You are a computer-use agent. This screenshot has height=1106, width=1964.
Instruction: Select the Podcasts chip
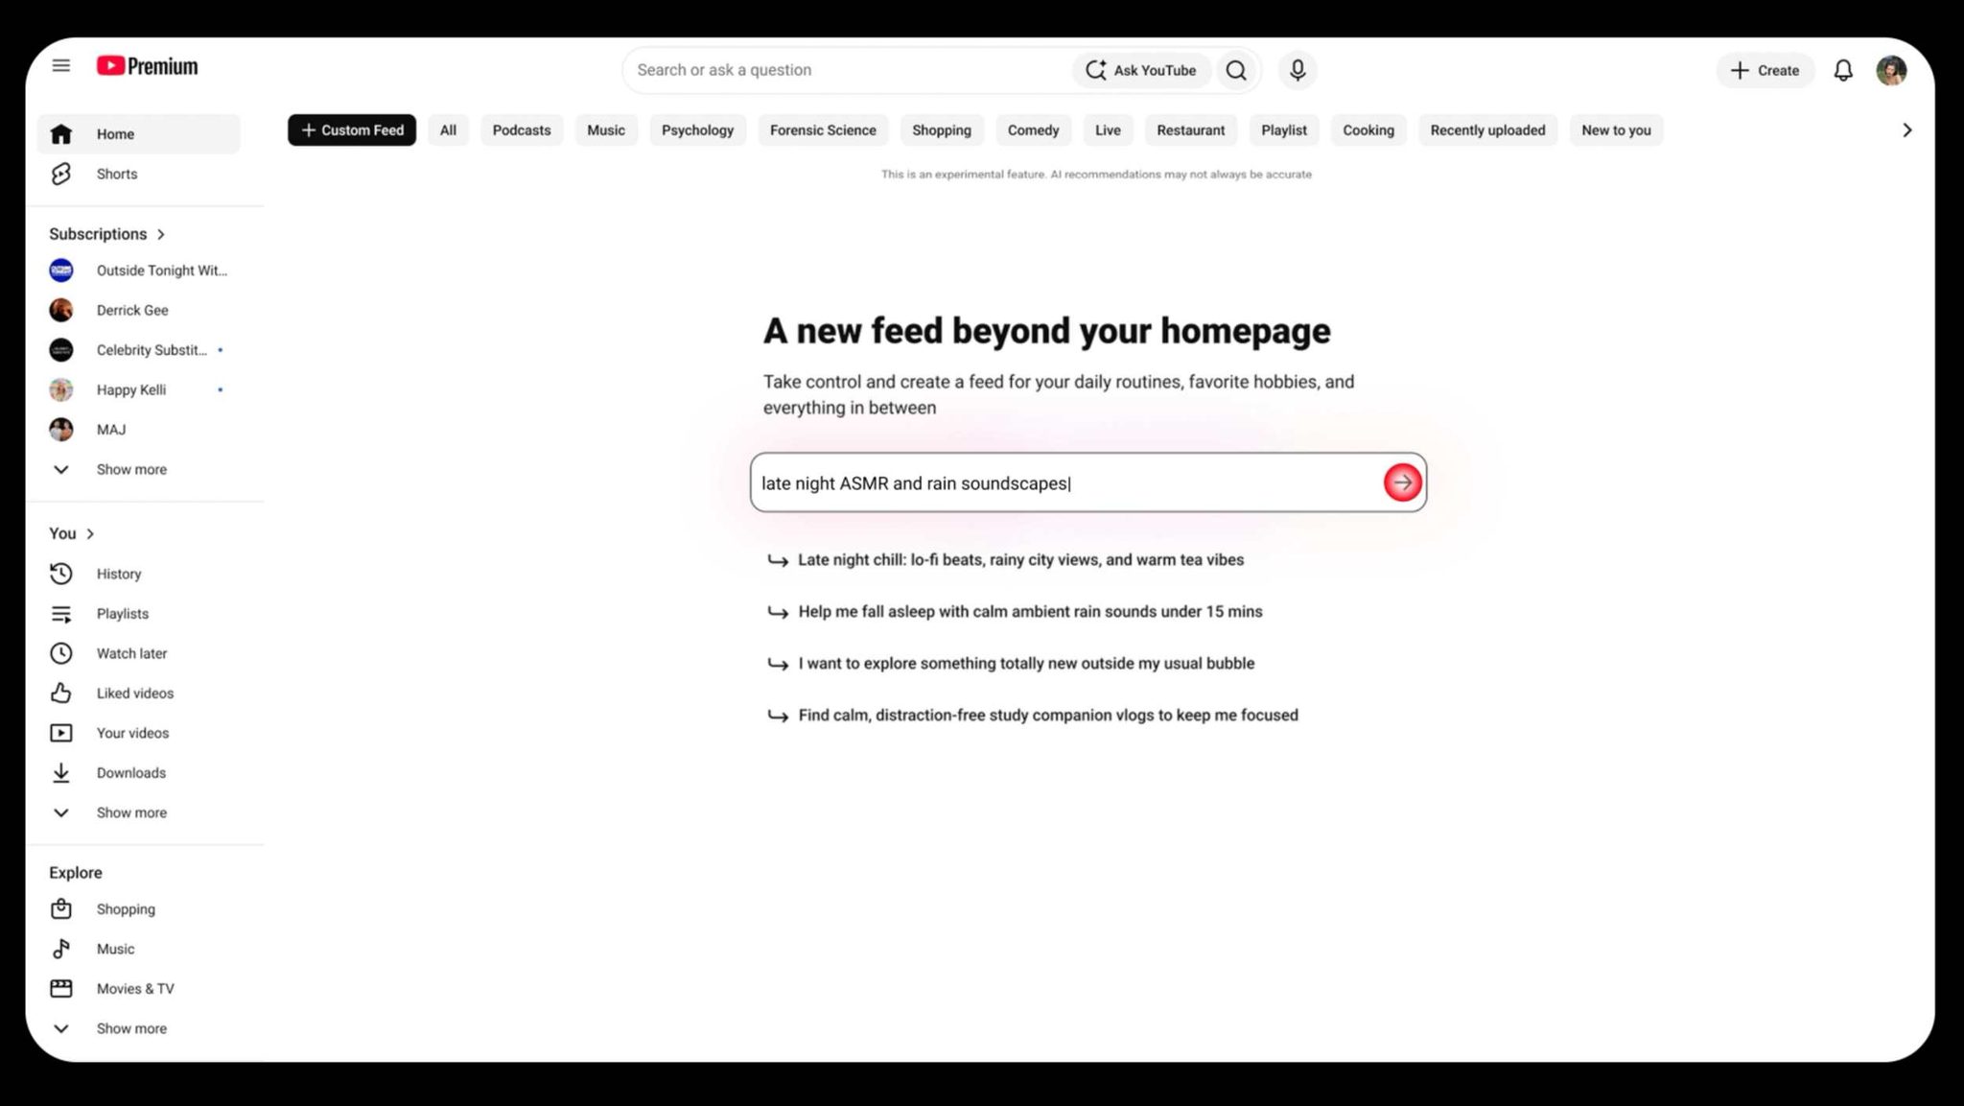point(522,130)
